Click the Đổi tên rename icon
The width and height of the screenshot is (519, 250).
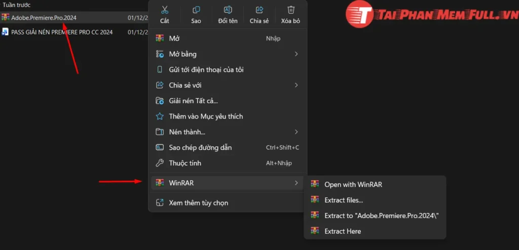point(228,9)
